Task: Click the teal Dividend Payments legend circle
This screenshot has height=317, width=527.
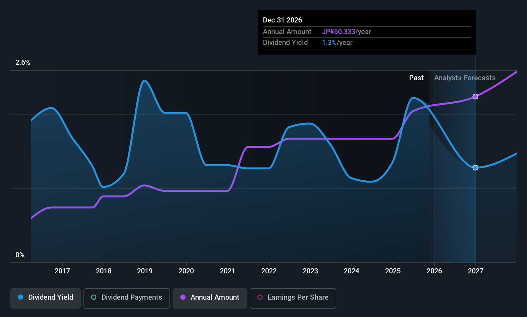Action: pos(94,297)
